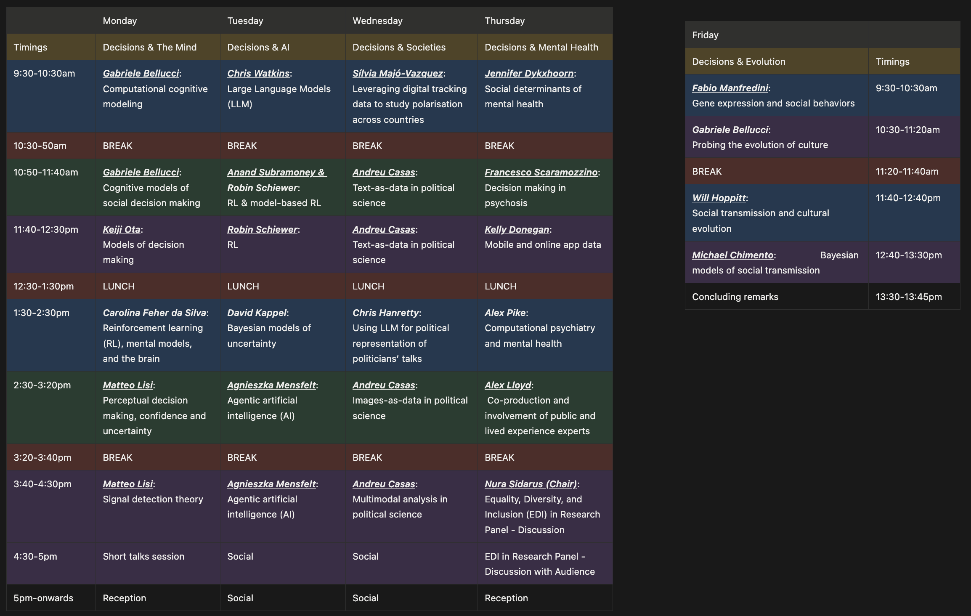Click Alex Pike speaker link
The image size is (971, 616).
[505, 313]
